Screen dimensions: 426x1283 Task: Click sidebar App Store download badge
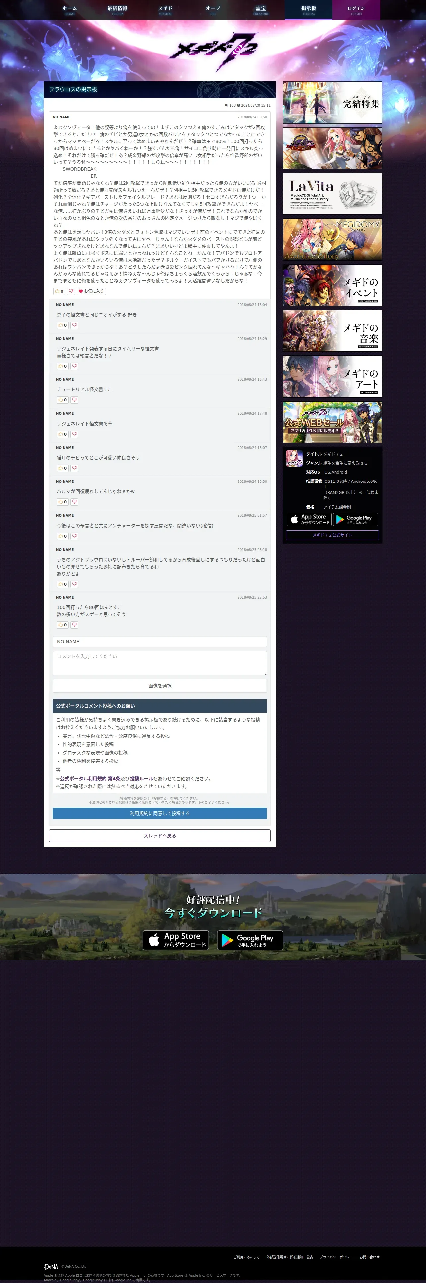tap(309, 519)
